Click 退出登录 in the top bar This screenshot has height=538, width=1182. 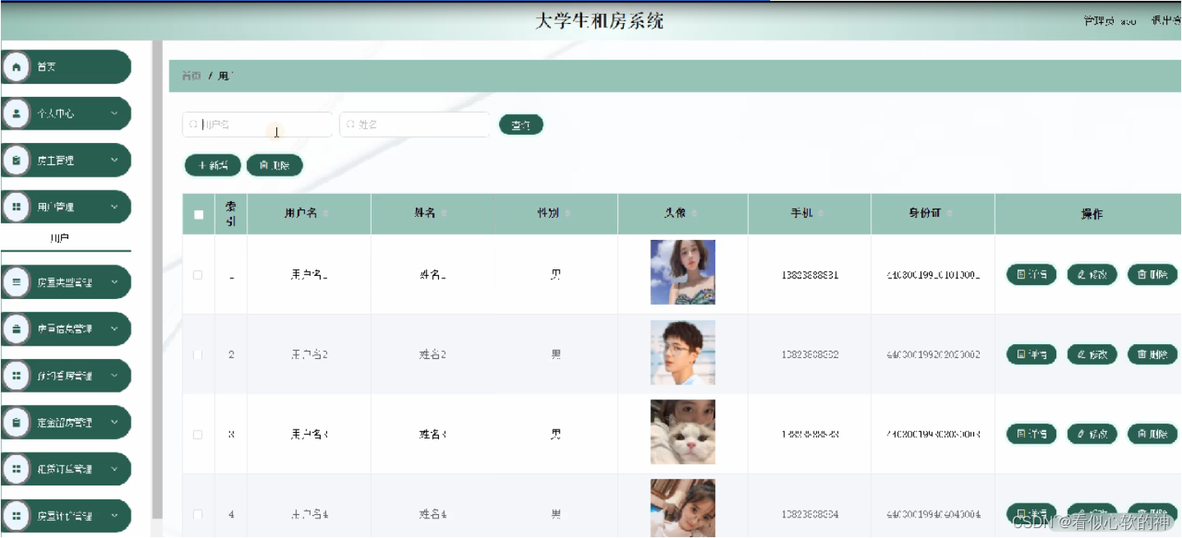point(1166,21)
